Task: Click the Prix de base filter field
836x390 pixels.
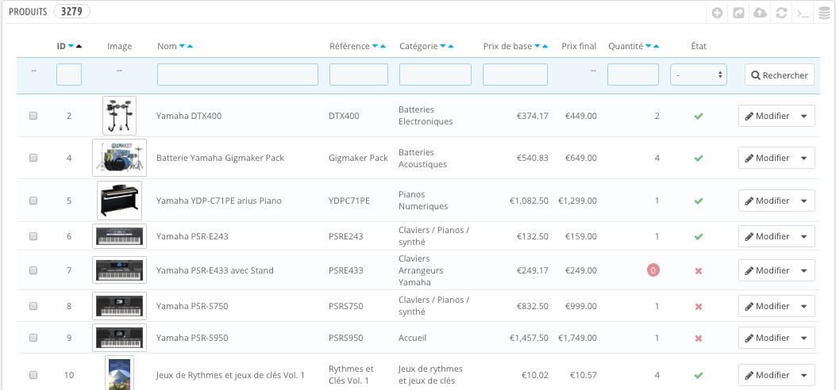Action: point(515,75)
